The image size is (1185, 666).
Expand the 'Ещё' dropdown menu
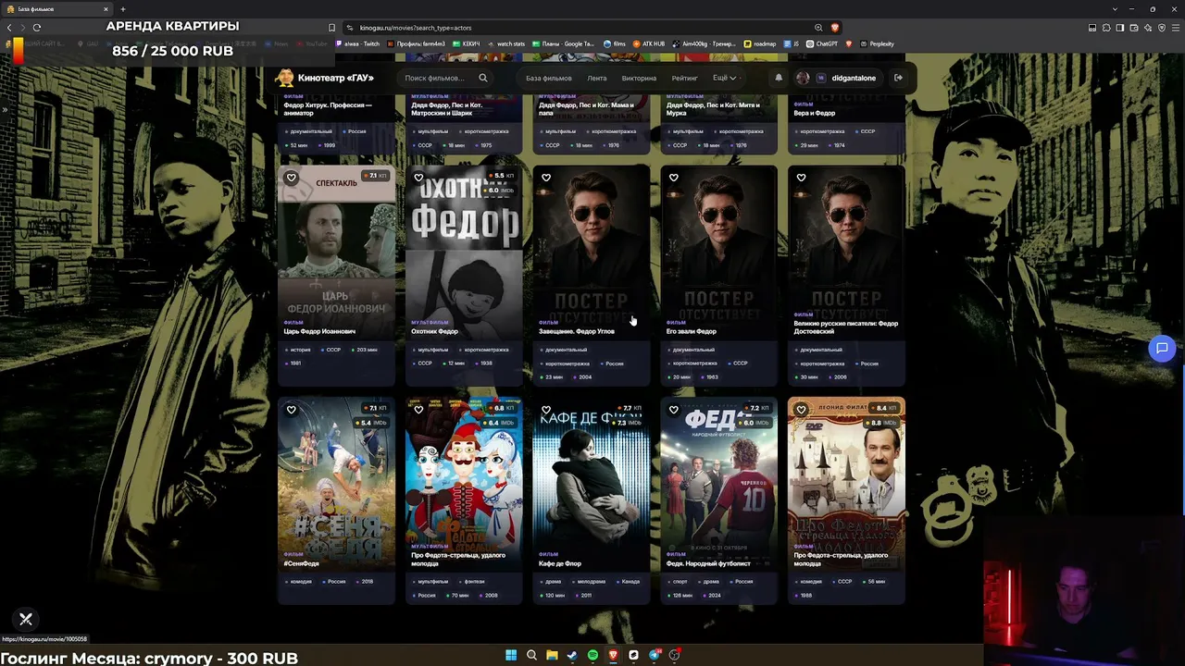(x=724, y=78)
